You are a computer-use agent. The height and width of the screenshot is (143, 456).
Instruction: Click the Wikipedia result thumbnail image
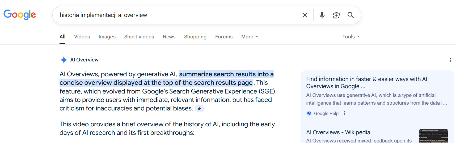433,136
